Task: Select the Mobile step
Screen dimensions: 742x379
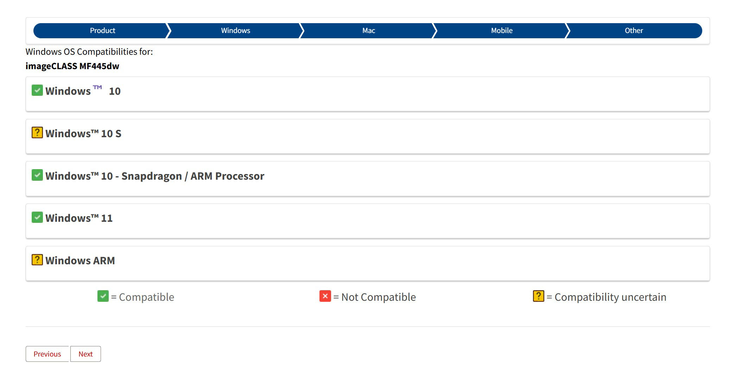Action: (x=502, y=31)
